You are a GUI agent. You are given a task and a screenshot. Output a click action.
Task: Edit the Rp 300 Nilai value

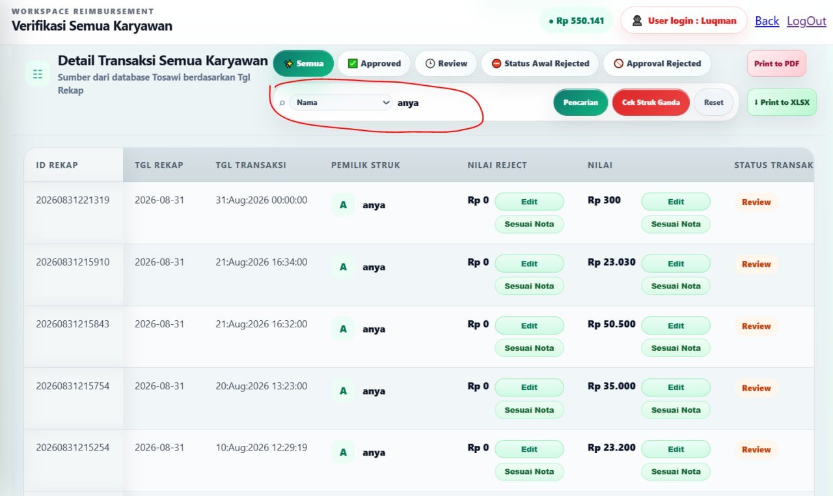pos(676,202)
